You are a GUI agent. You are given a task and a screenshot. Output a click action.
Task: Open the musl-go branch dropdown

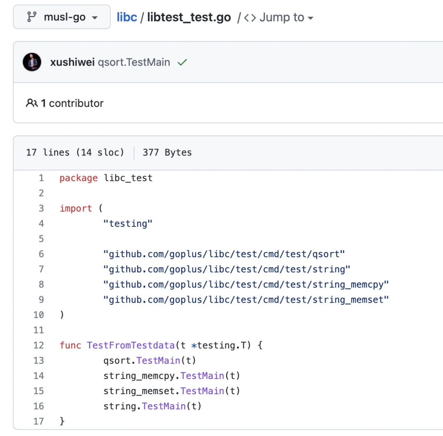[x=62, y=17]
